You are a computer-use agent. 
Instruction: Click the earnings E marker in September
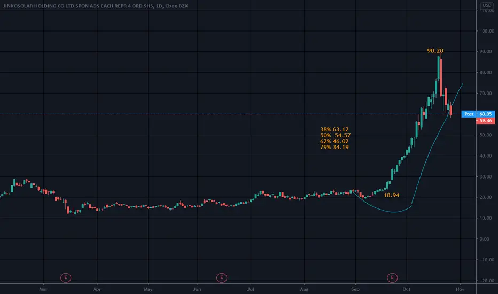tap(392, 278)
